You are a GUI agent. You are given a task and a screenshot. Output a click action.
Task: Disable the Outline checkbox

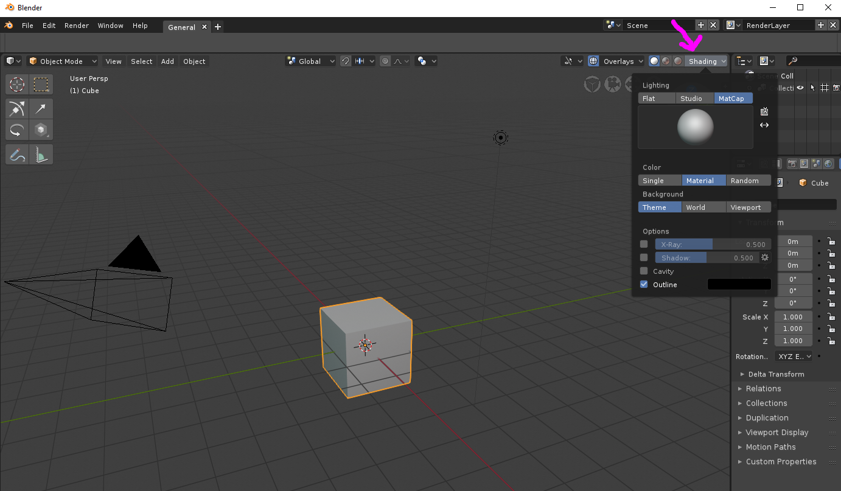[644, 284]
